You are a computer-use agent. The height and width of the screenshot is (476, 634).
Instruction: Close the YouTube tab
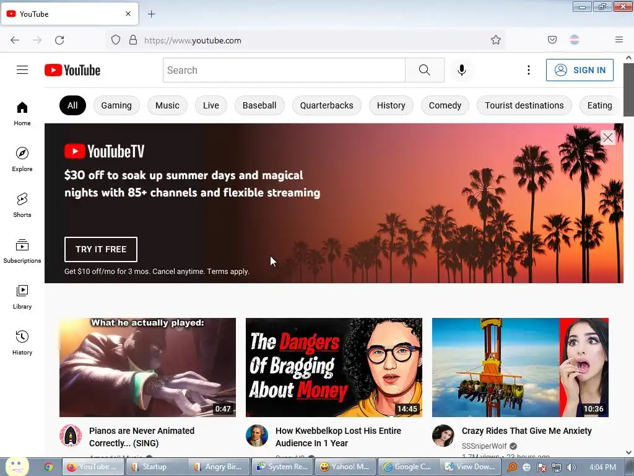[128, 14]
